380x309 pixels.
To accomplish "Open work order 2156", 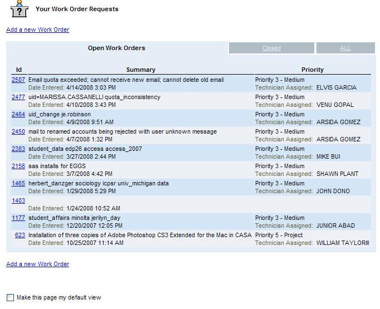I will [18, 166].
